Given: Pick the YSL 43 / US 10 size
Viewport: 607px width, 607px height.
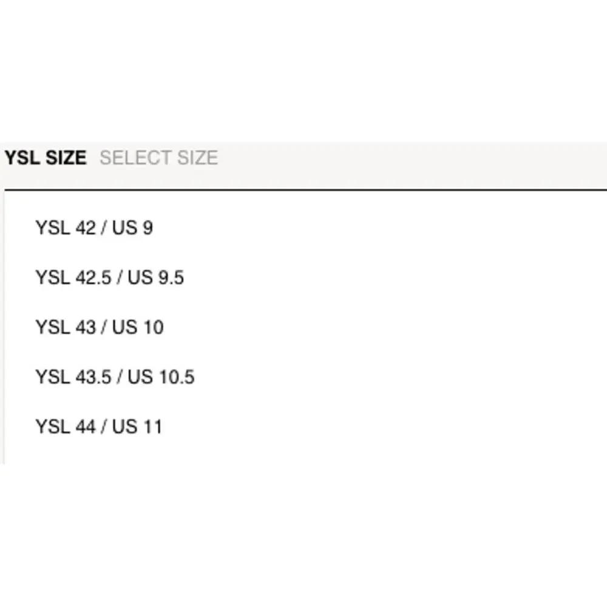Looking at the screenshot, I should point(100,328).
